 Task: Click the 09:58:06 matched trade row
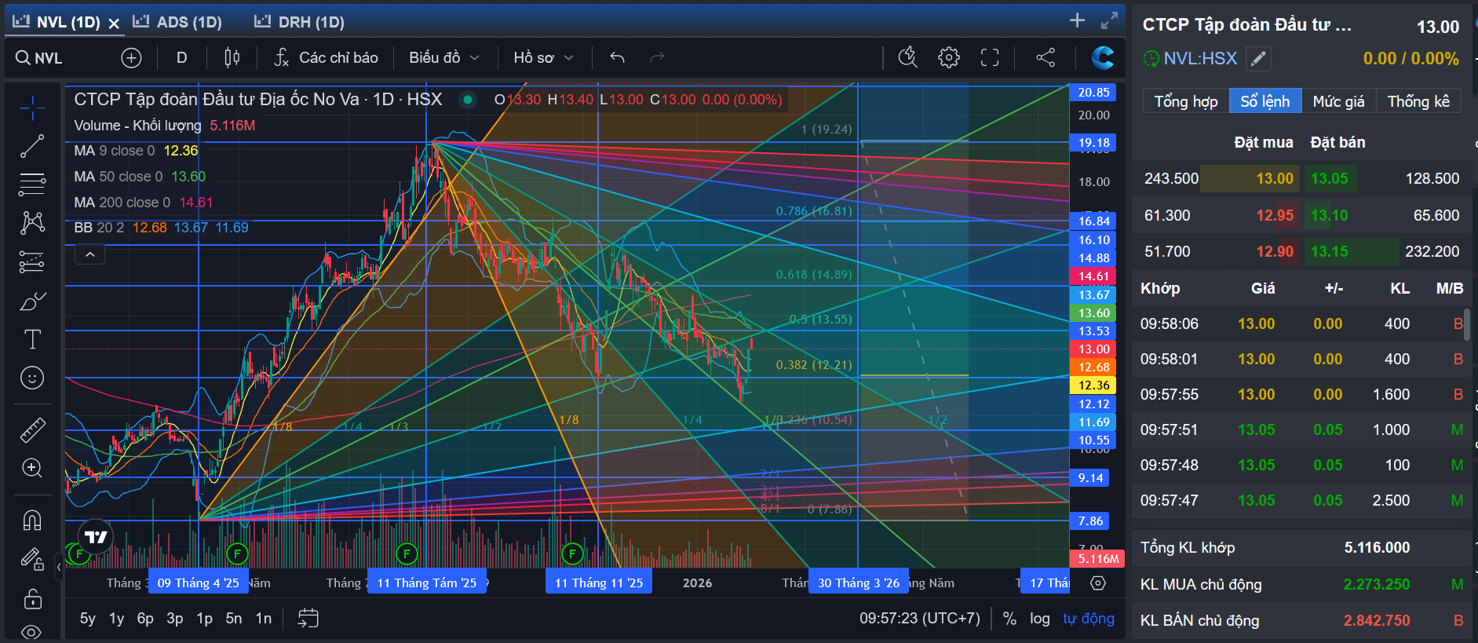tap(1301, 323)
